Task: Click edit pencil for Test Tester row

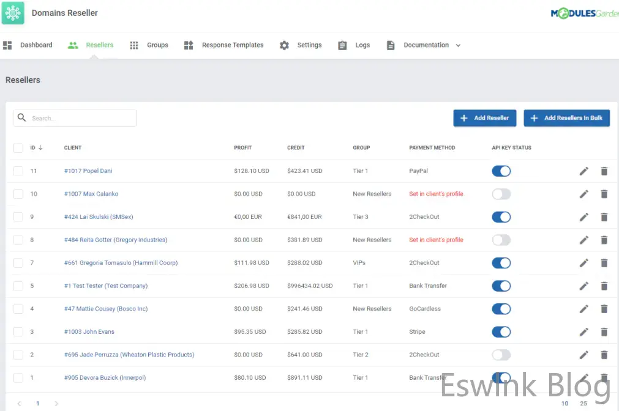Action: tap(583, 286)
